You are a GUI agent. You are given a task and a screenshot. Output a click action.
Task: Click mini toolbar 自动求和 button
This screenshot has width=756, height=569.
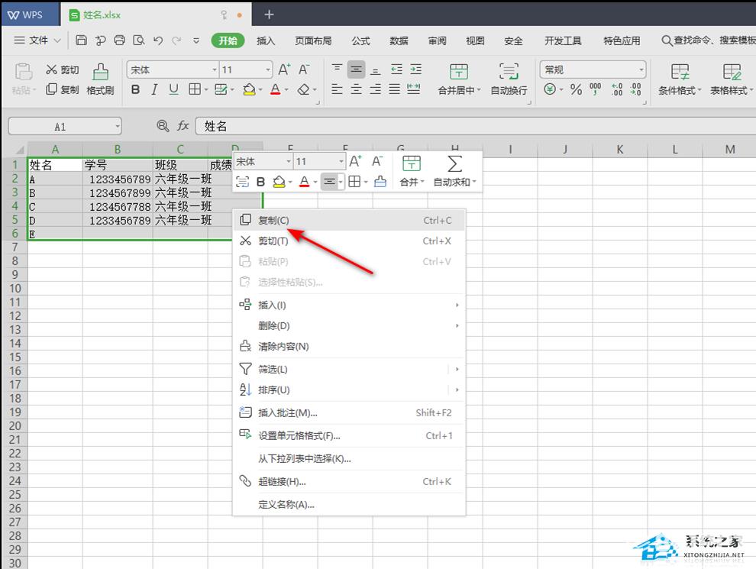[x=454, y=171]
